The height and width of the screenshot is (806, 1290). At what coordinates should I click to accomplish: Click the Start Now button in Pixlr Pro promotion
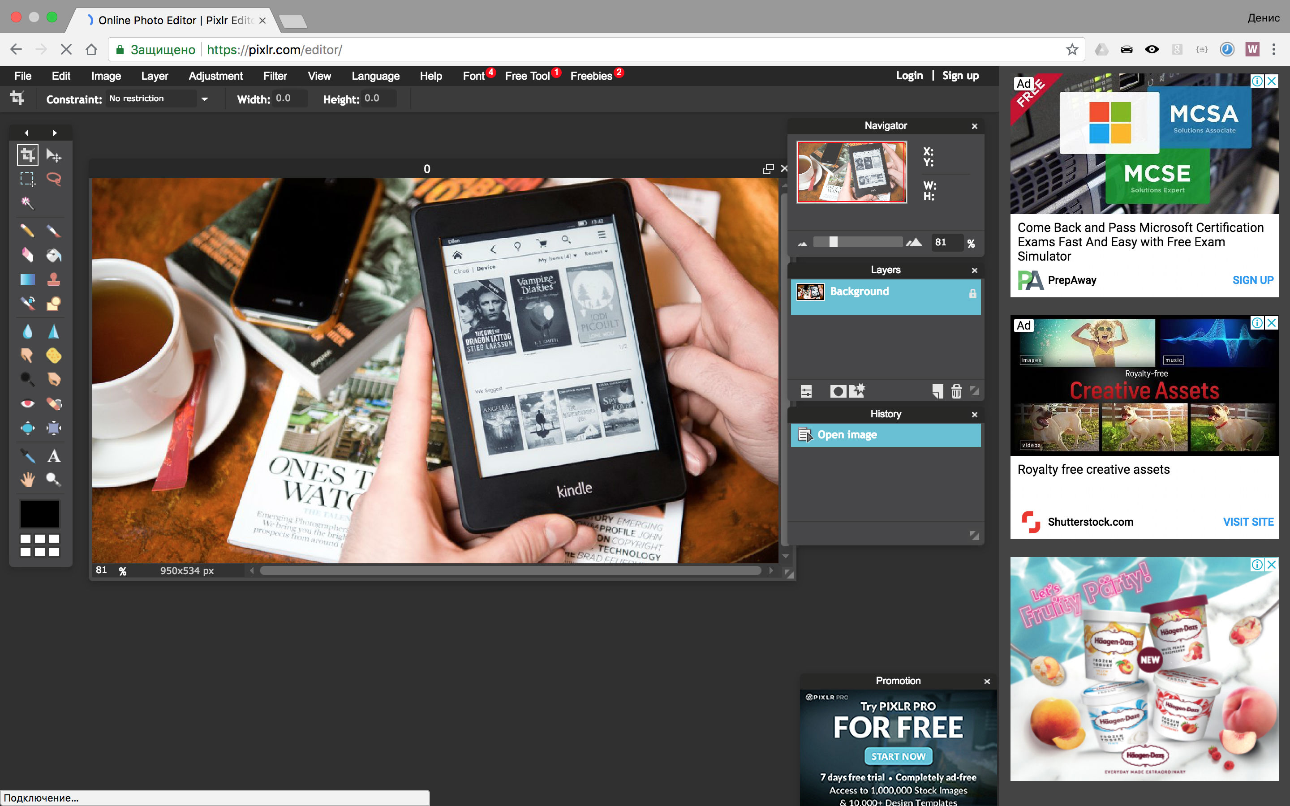[897, 756]
